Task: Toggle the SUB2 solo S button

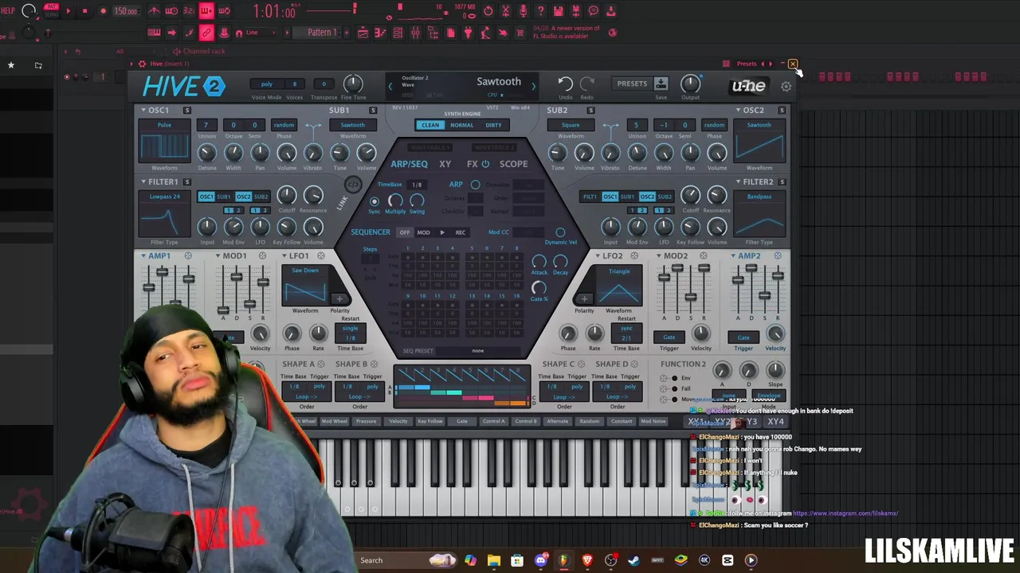Action: [x=590, y=111]
